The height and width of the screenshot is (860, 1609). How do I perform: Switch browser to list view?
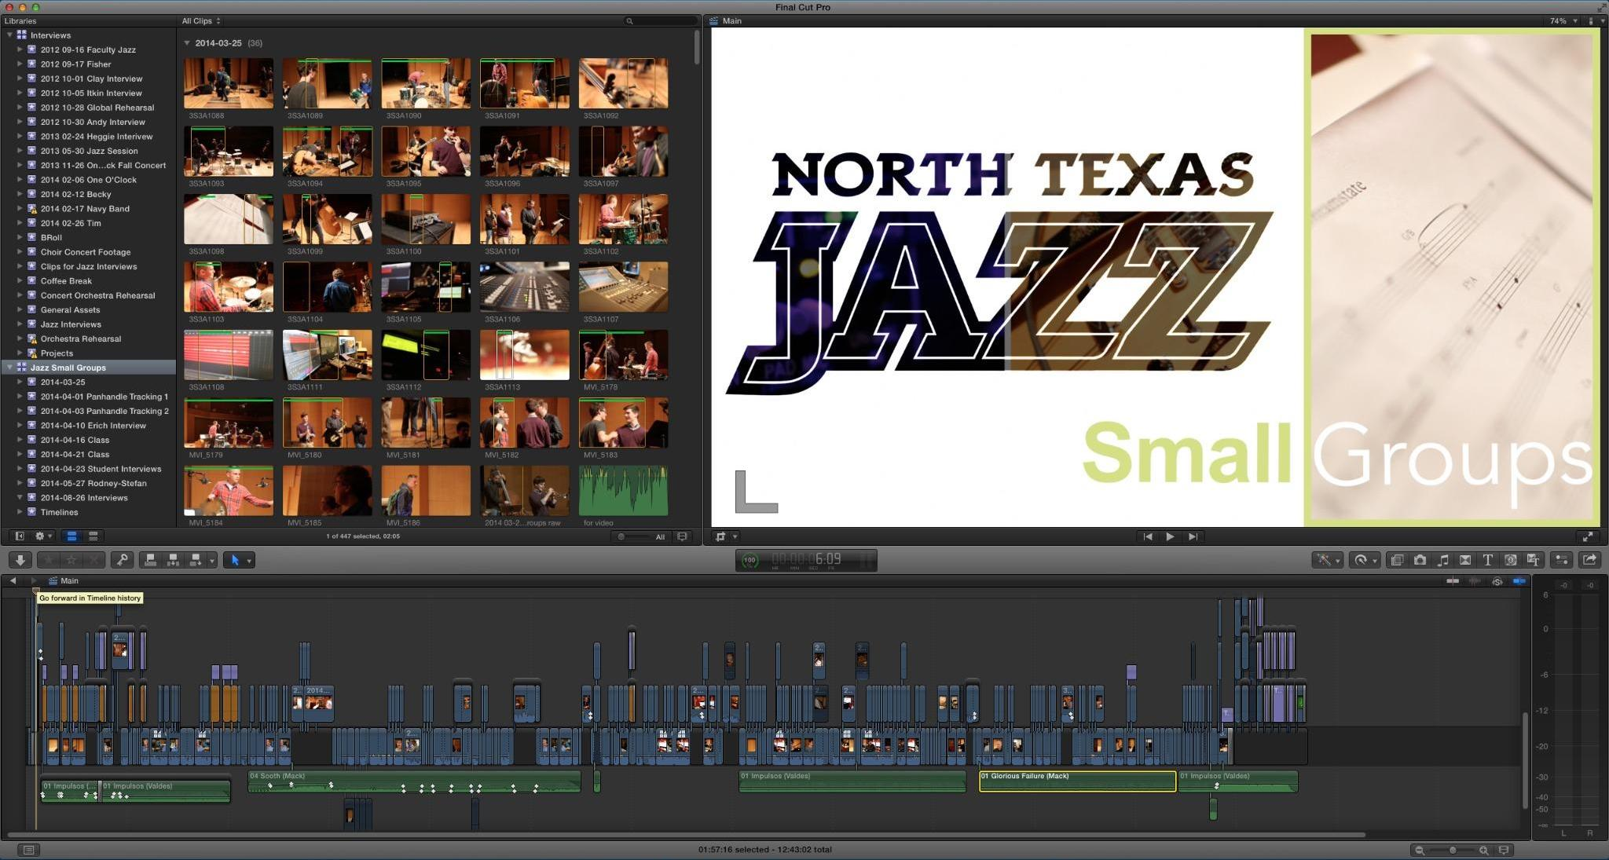93,536
